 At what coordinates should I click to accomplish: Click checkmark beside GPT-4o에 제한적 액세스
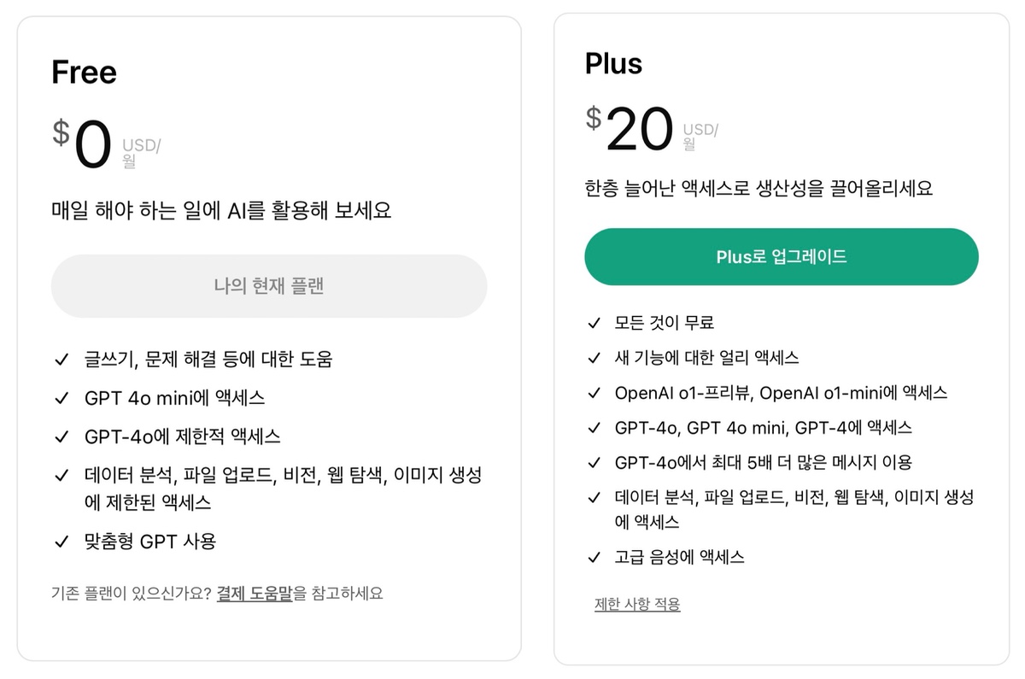click(x=61, y=436)
